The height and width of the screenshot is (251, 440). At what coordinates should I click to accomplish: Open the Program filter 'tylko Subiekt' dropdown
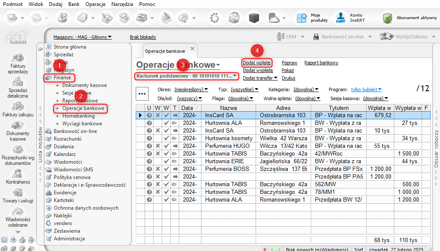point(366,89)
